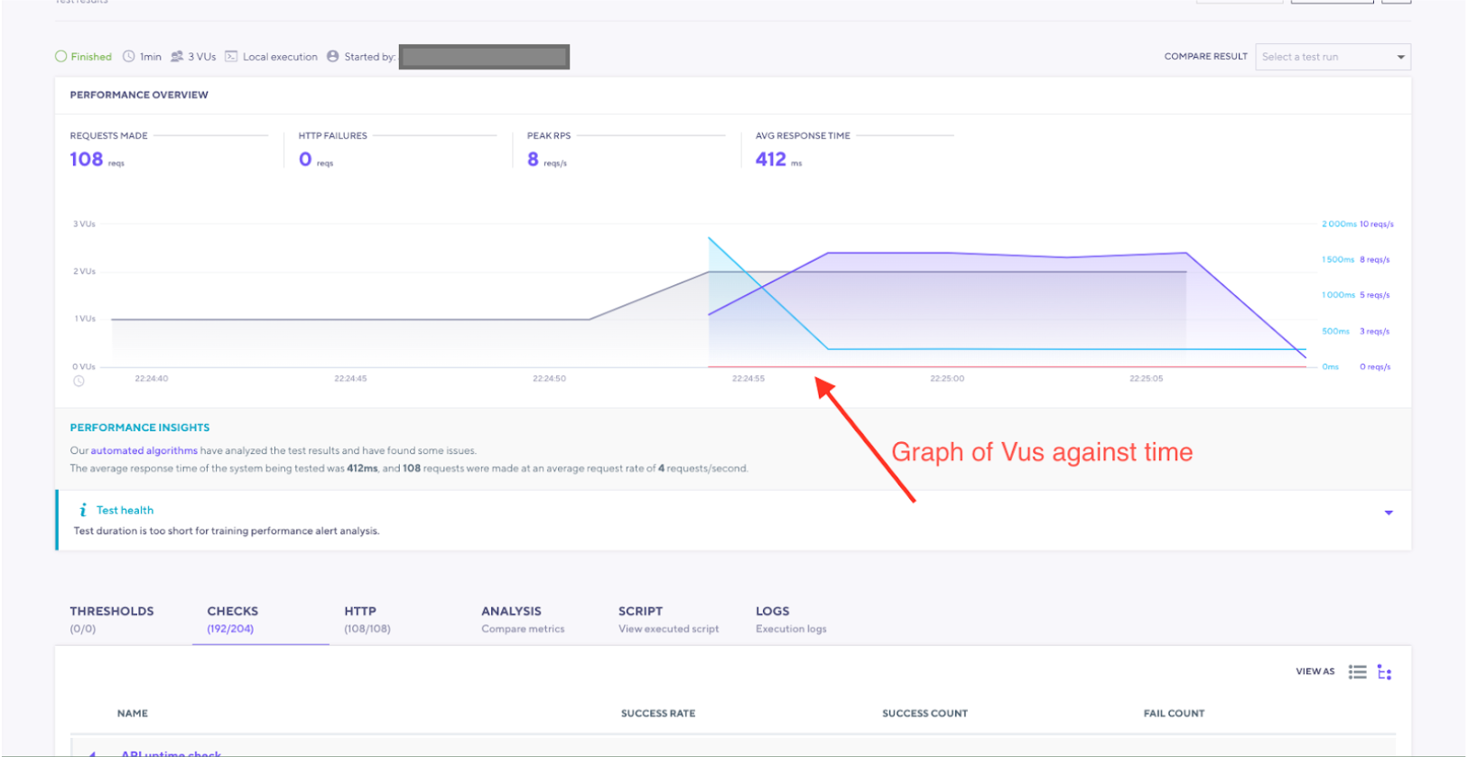
Task: Click the terminal icon beside Local execution
Action: (x=231, y=56)
